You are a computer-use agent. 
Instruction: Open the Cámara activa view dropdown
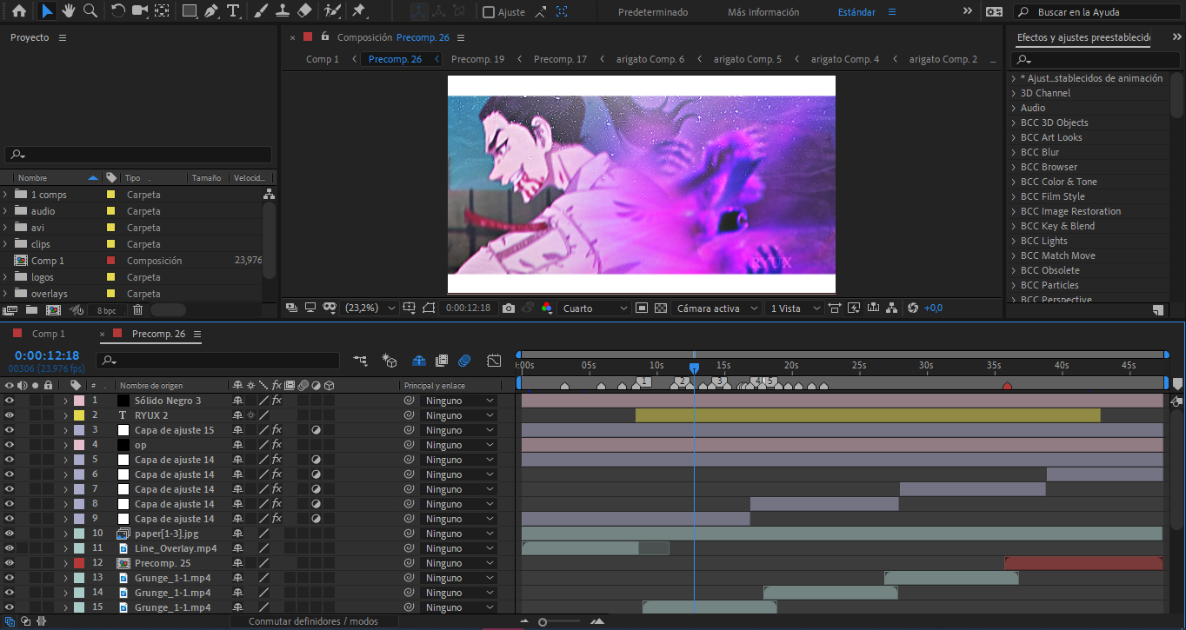click(x=716, y=308)
